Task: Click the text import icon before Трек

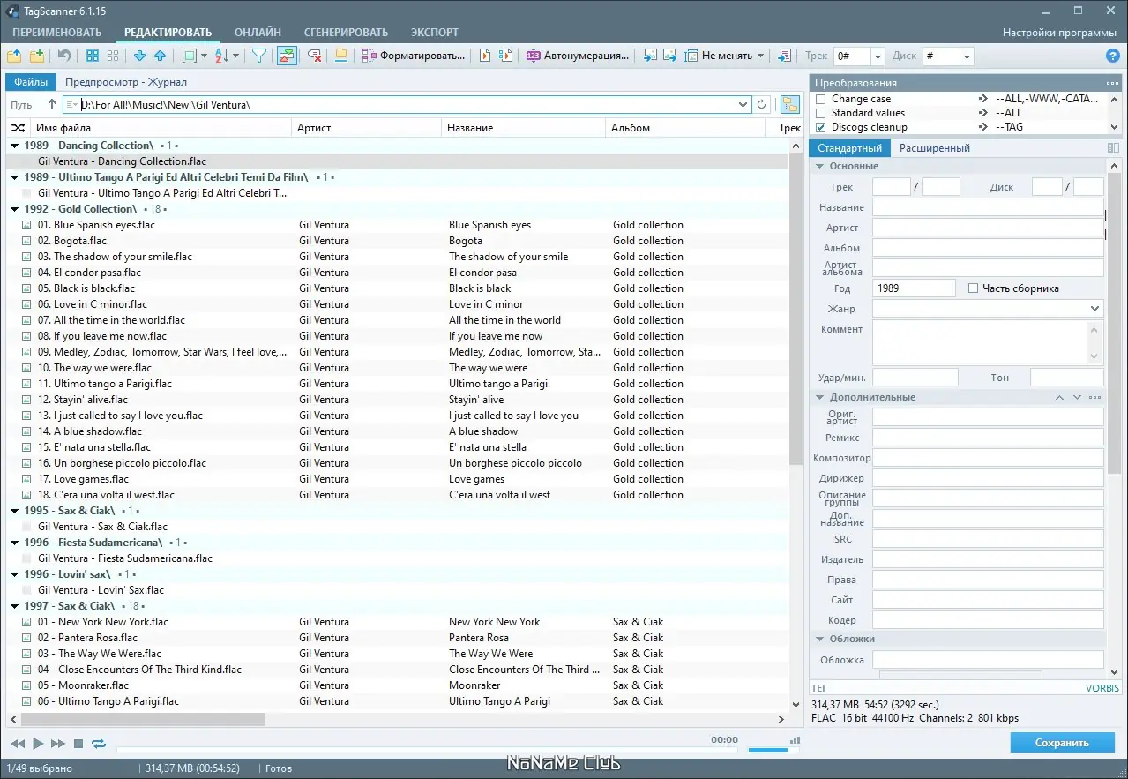Action: point(784,56)
